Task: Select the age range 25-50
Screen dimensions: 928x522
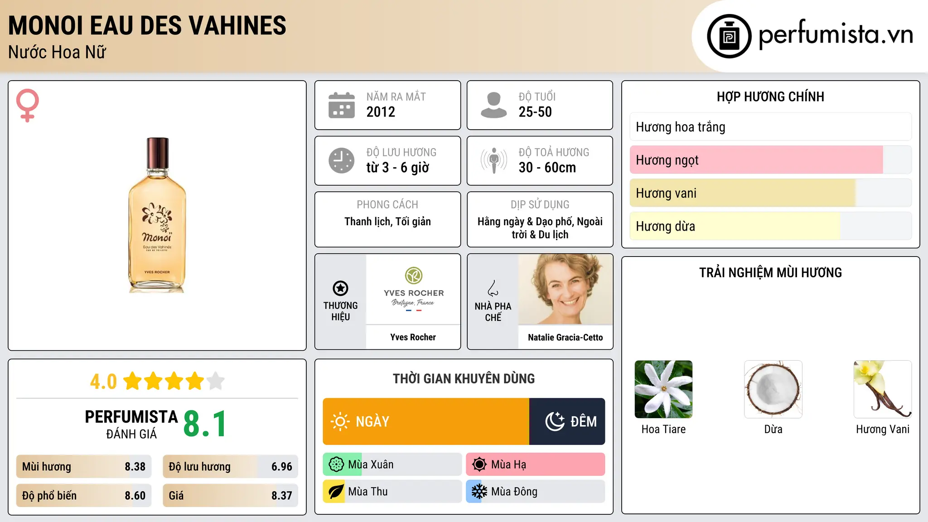Action: click(535, 112)
